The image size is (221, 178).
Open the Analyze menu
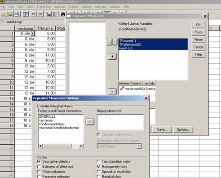pos(60,7)
